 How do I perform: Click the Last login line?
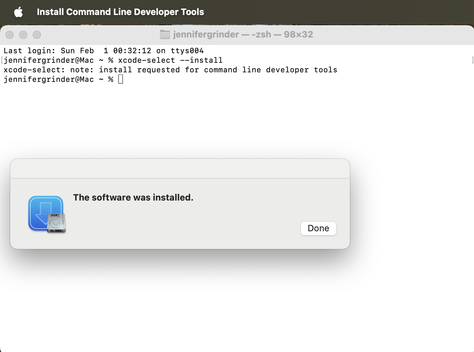click(103, 51)
